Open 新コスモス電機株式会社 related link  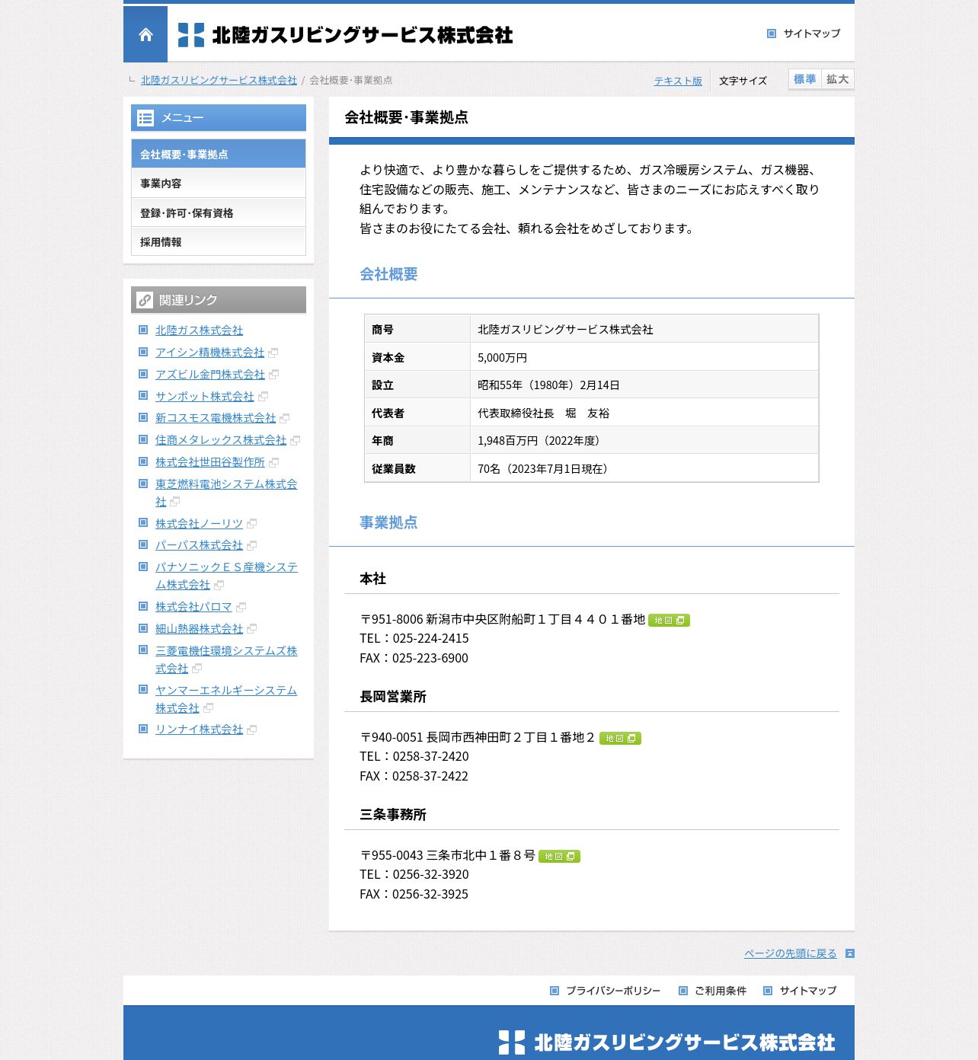point(216,418)
